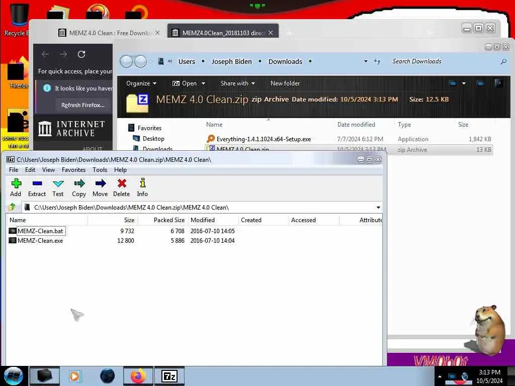Expand the Open button's dropdown arrow

coord(203,83)
